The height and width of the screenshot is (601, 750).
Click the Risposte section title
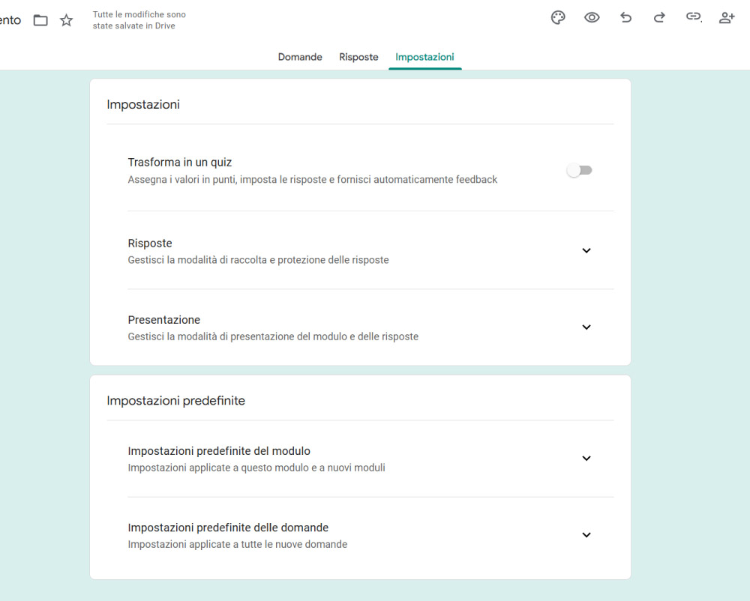pyautogui.click(x=150, y=244)
